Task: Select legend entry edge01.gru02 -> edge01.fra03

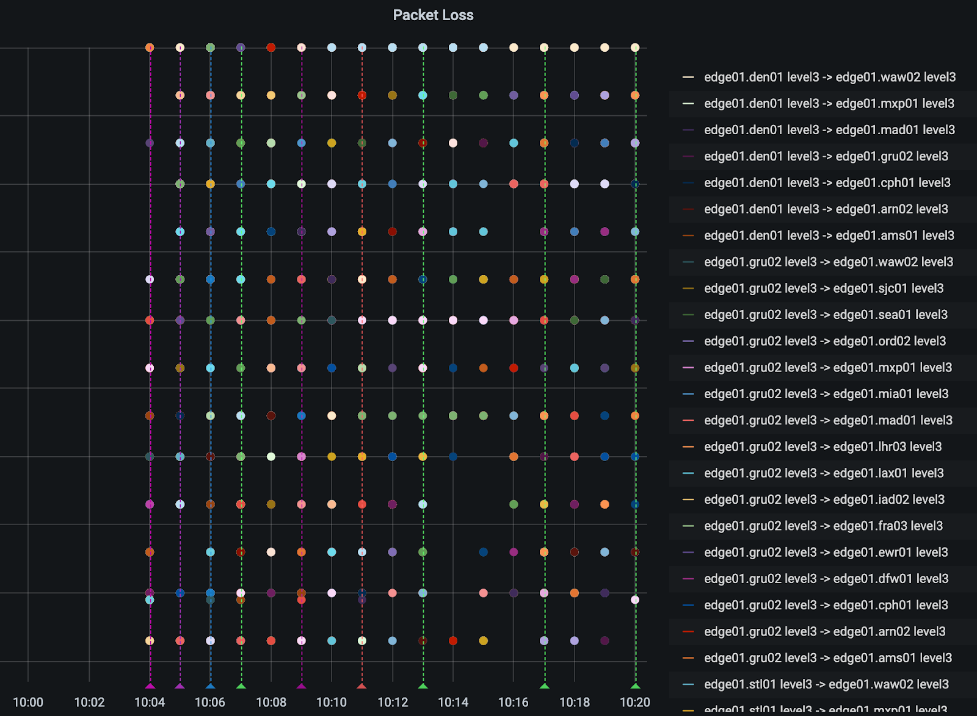Action: pyautogui.click(x=823, y=526)
